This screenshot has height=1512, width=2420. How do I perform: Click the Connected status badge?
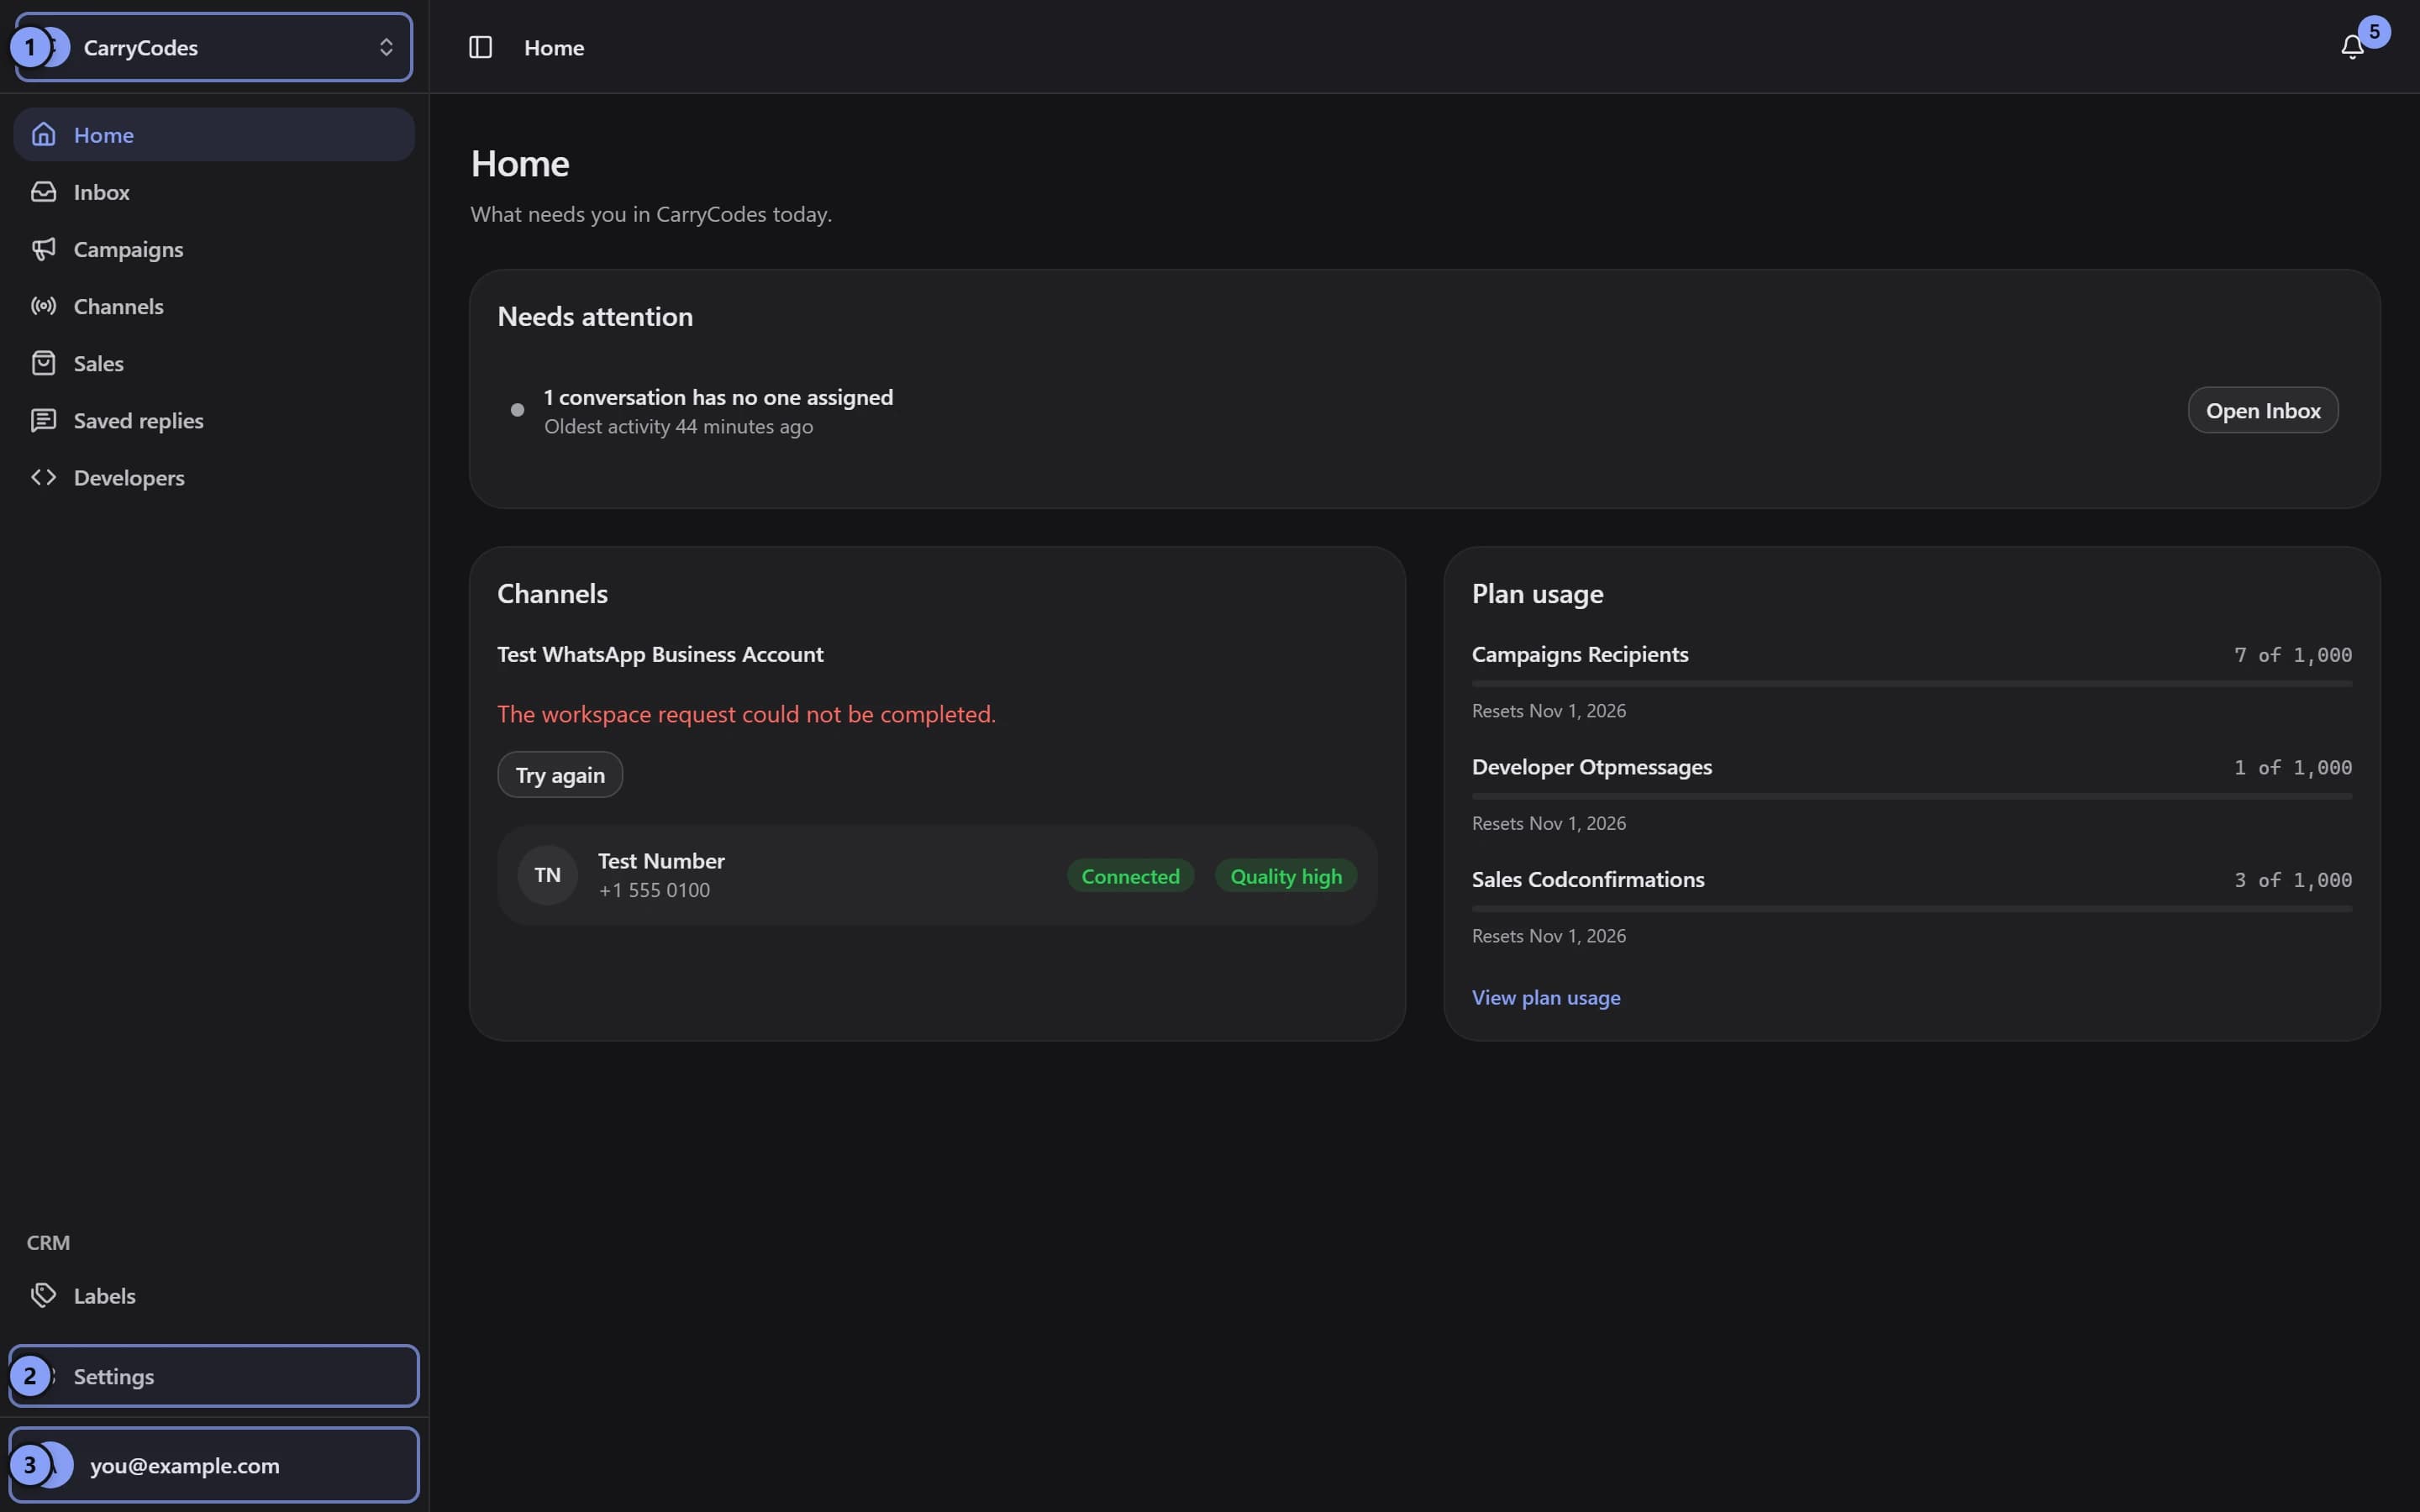(x=1130, y=876)
